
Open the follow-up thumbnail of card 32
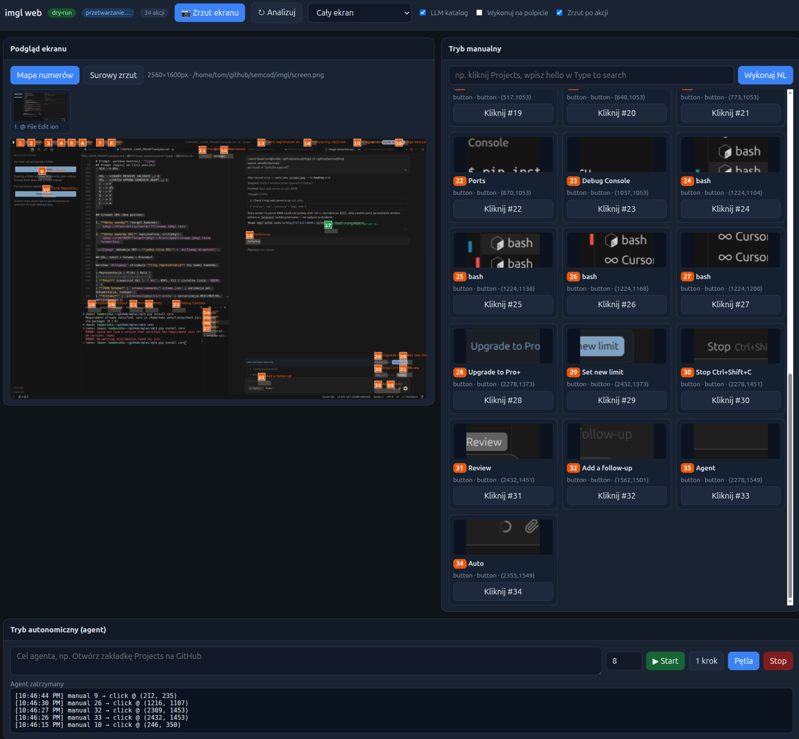click(616, 442)
